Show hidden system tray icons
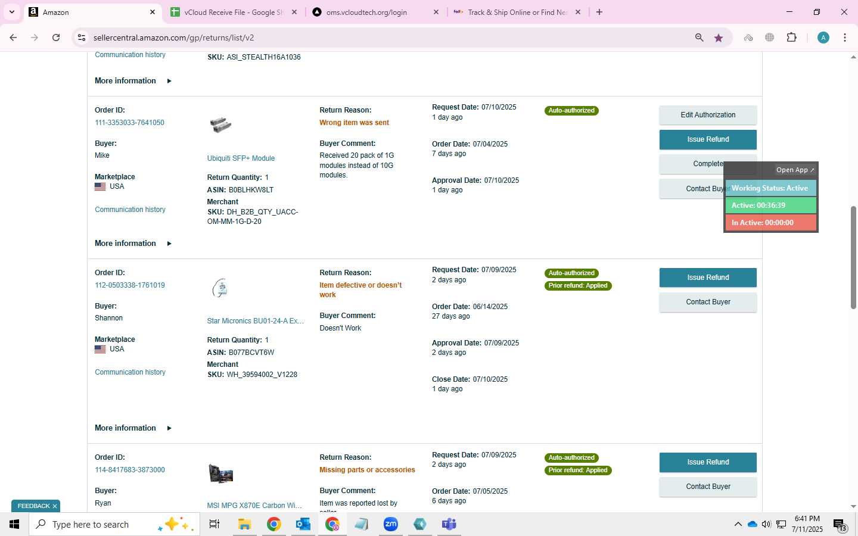This screenshot has height=536, width=858. 738,524
